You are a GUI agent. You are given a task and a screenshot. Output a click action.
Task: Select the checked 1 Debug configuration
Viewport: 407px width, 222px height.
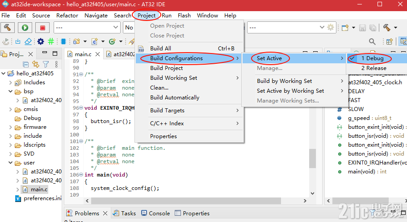(x=377, y=58)
